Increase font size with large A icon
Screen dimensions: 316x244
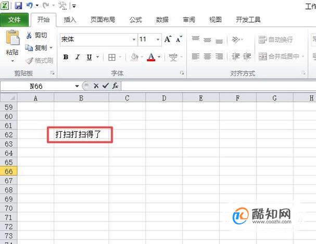[x=168, y=39]
